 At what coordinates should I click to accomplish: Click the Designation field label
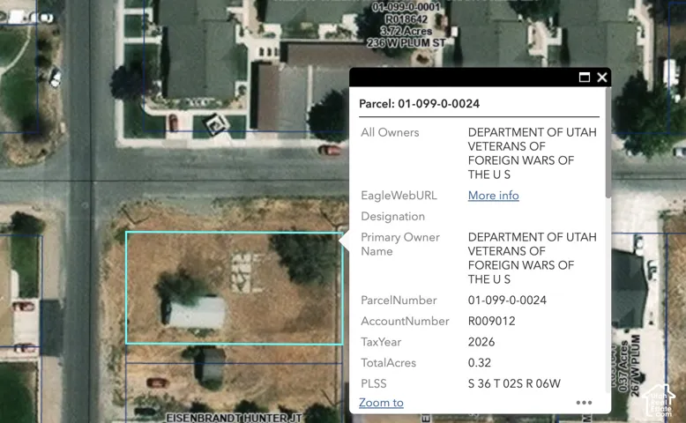point(392,217)
